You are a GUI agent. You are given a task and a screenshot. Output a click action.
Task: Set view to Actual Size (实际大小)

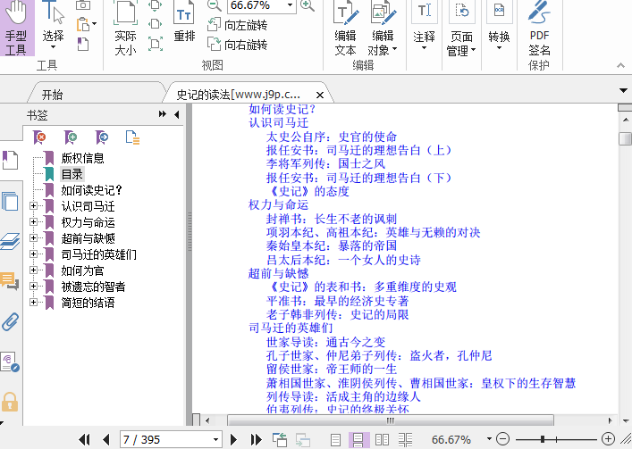click(125, 29)
